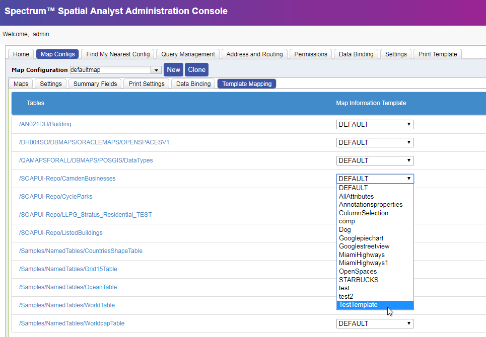Open the /Samples/NamedTables/WorldTable link

click(x=66, y=305)
